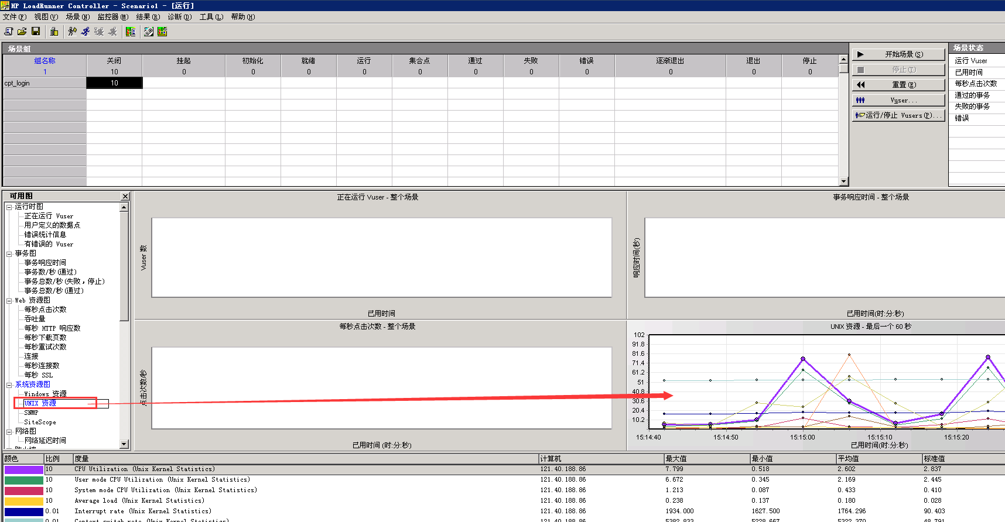Open the 工具 menu
This screenshot has height=522, width=1005.
click(211, 17)
